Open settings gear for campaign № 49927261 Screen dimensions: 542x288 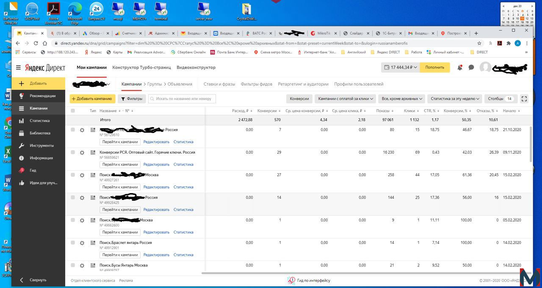point(82,175)
